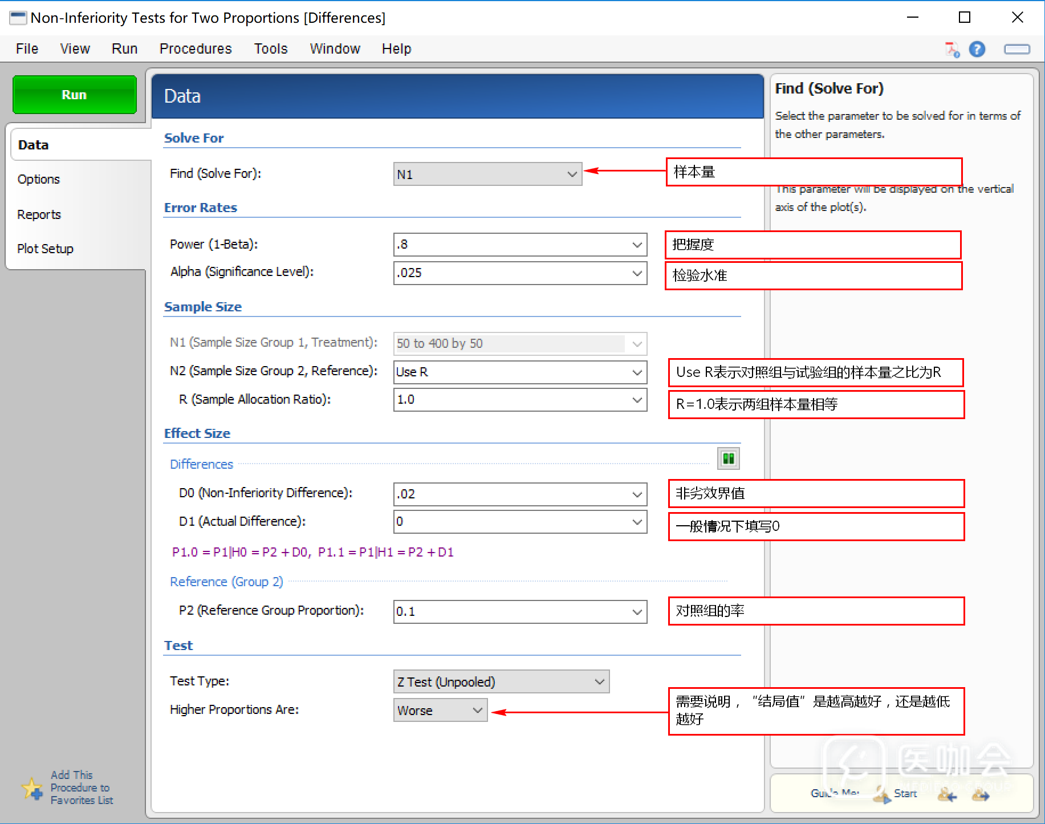Click the blue help question mark icon
1045x824 pixels.
click(x=977, y=50)
